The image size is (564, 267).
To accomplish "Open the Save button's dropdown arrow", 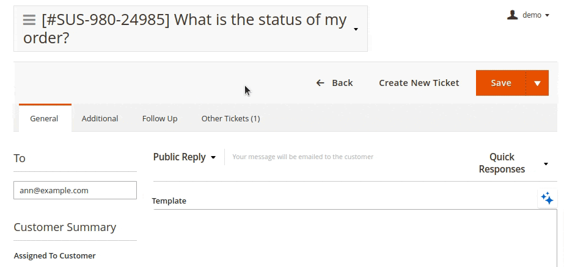I will (537, 83).
